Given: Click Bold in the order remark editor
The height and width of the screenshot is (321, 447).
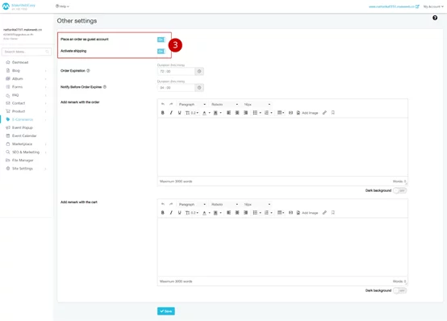Looking at the screenshot, I should click(x=163, y=113).
